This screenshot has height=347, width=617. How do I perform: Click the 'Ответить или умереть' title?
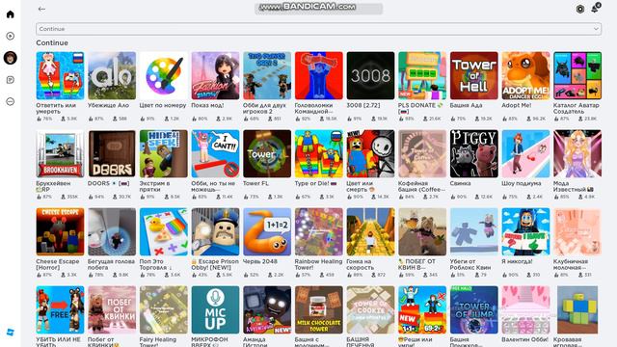click(56, 108)
